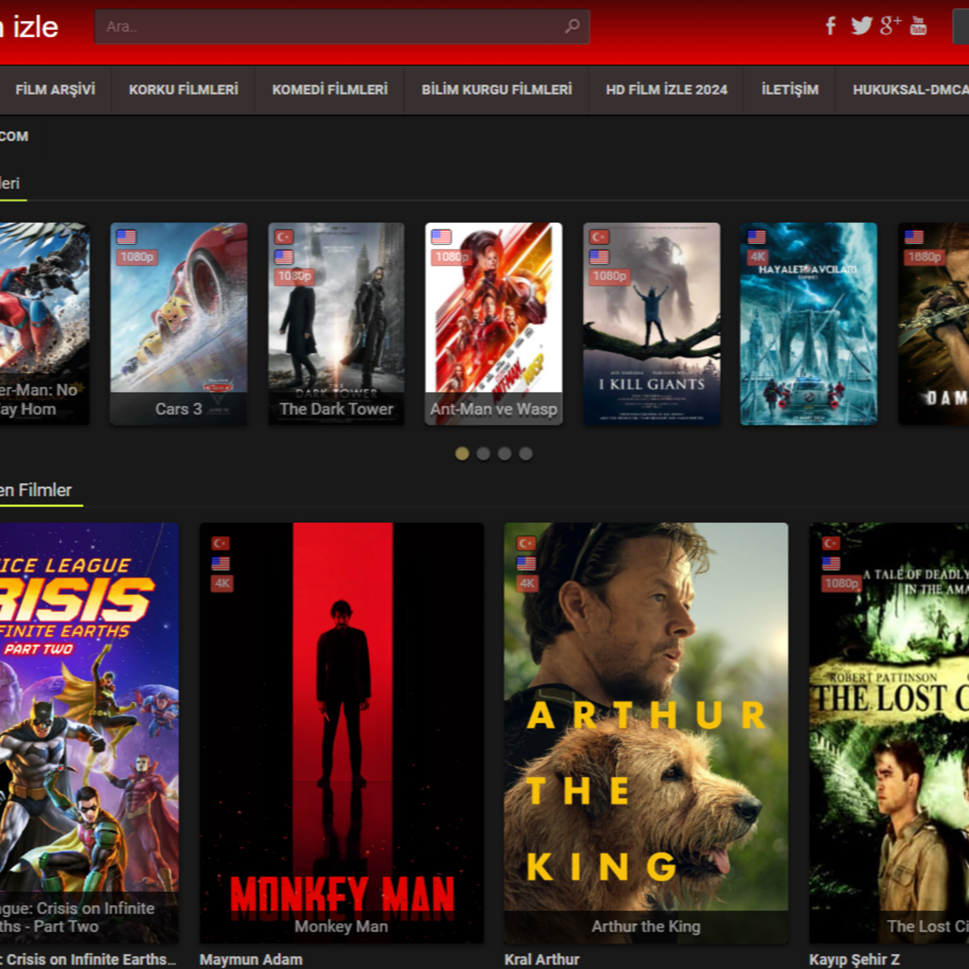969x969 pixels.
Task: Open the Justice League Crisis poster
Action: click(x=89, y=733)
